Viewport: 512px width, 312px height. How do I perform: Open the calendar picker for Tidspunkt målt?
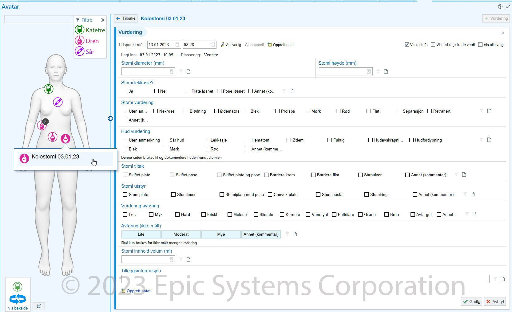click(x=177, y=45)
